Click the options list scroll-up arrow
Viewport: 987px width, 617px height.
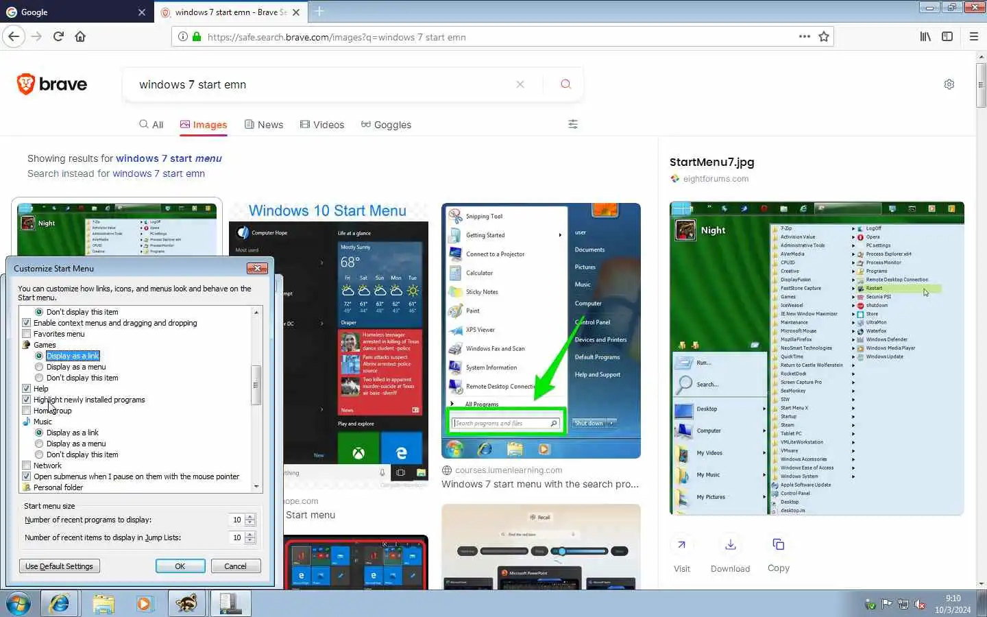[x=256, y=312]
